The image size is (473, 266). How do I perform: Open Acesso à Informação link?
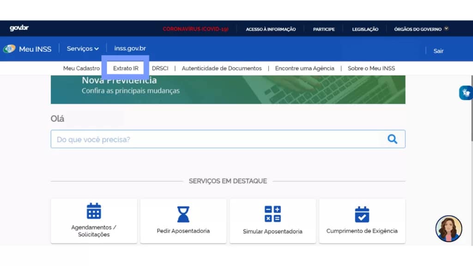tap(271, 29)
